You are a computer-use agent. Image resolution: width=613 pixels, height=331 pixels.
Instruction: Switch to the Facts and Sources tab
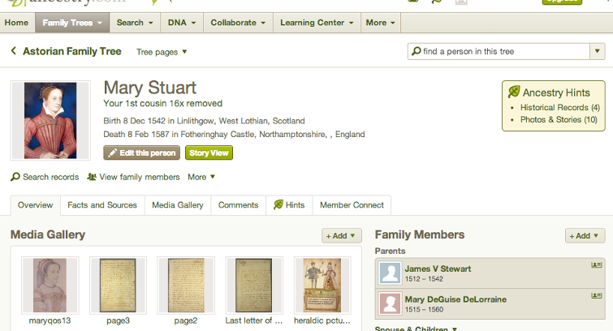(x=102, y=205)
